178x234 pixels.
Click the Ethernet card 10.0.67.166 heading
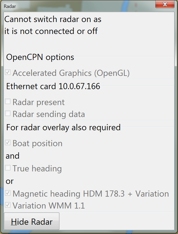[x=53, y=86]
